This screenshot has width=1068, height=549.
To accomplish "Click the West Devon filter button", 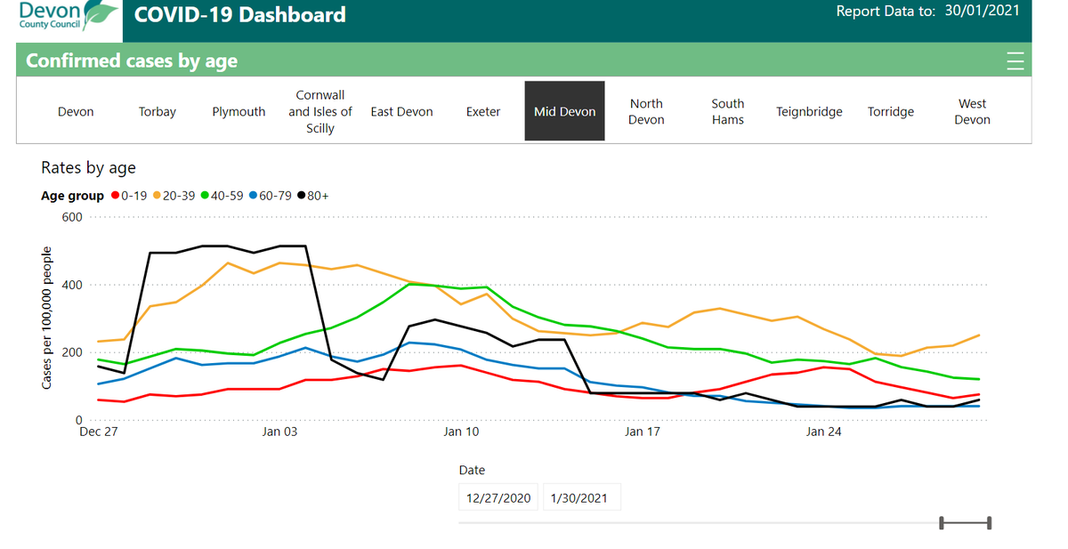I will click(x=972, y=110).
